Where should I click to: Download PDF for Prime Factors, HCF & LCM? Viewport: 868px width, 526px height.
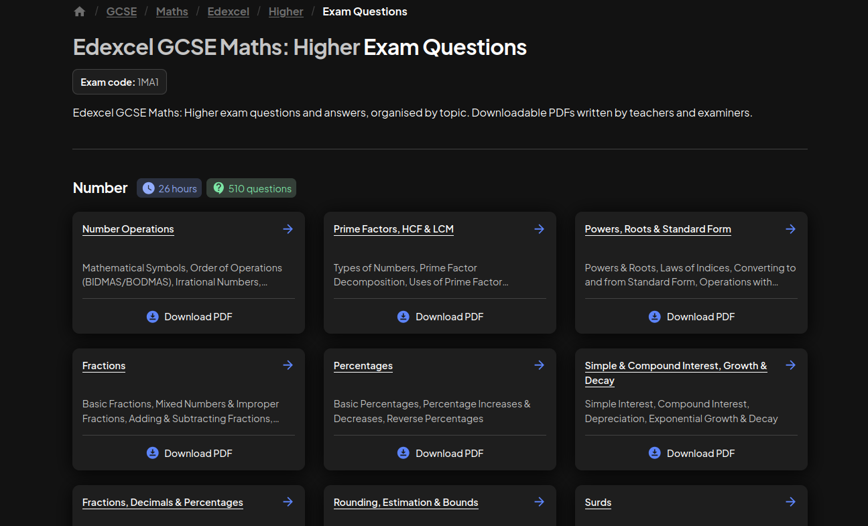coord(440,316)
